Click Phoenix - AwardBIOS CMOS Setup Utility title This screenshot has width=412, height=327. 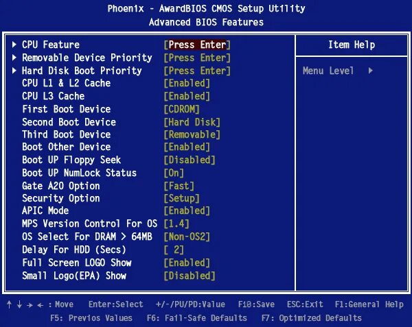[206, 8]
